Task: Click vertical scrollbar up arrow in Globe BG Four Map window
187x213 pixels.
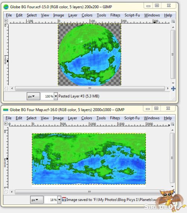Action: (172, 130)
